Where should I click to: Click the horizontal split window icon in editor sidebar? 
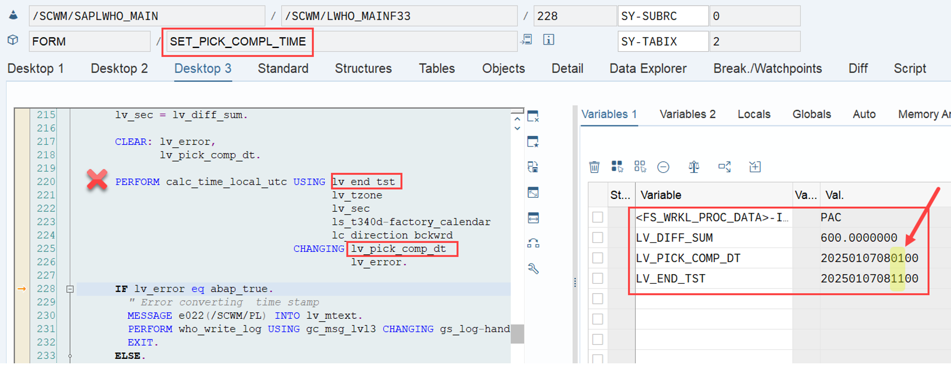[533, 218]
